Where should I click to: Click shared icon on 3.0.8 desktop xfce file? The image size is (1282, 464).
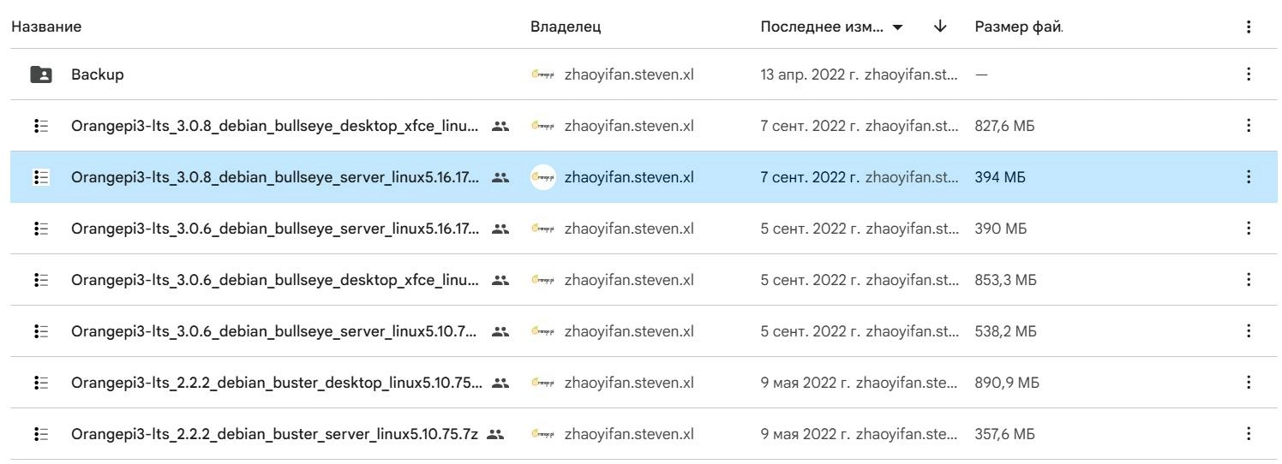click(x=500, y=126)
